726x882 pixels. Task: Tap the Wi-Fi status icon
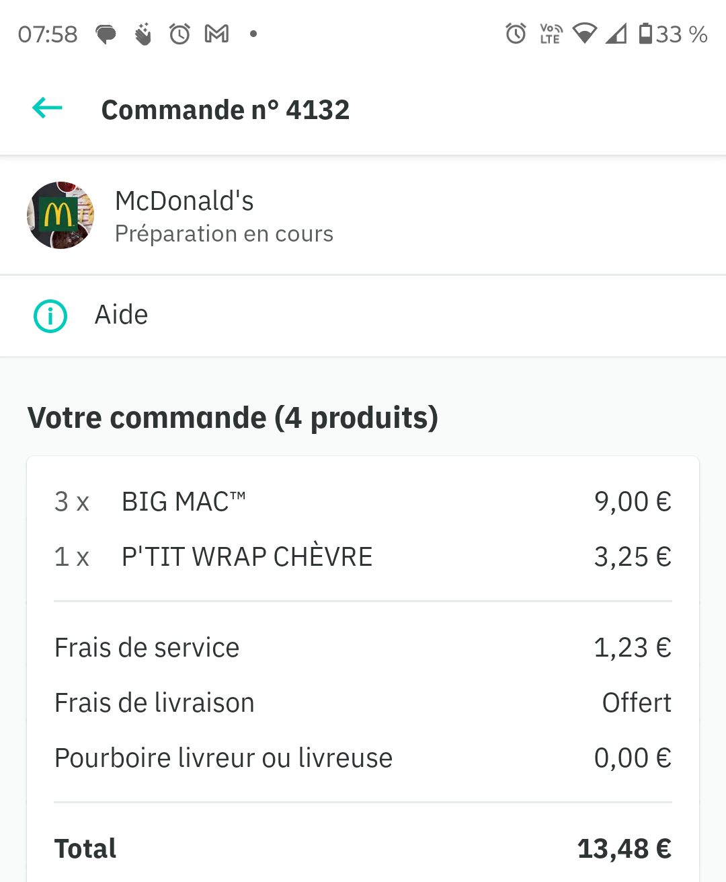coord(585,34)
